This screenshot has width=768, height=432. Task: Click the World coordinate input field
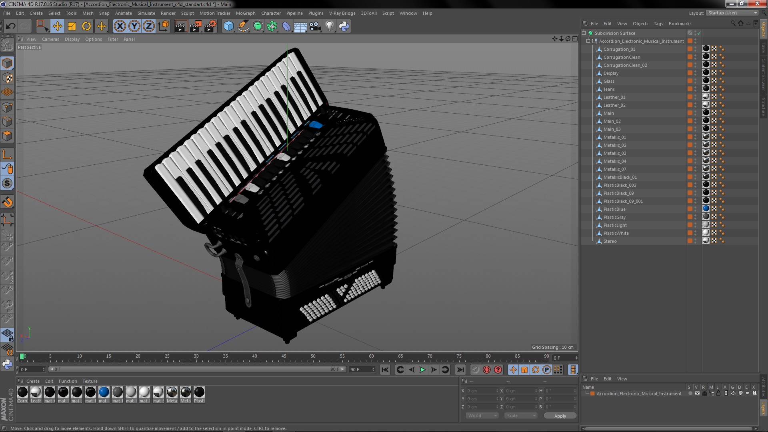tap(481, 416)
